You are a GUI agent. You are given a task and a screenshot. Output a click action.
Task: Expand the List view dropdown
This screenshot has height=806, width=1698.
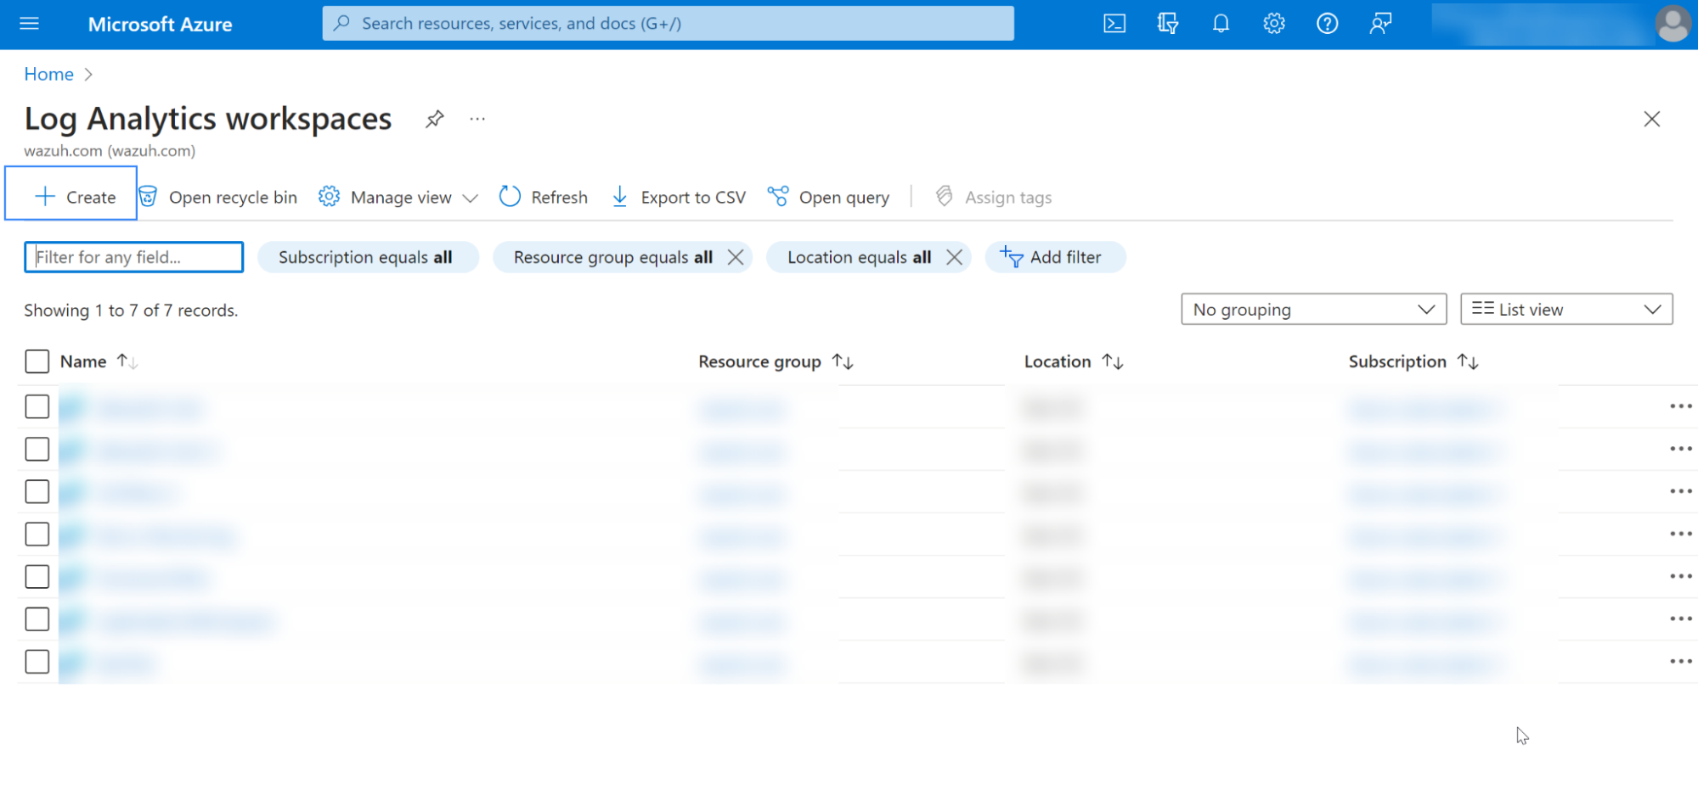pos(1565,310)
